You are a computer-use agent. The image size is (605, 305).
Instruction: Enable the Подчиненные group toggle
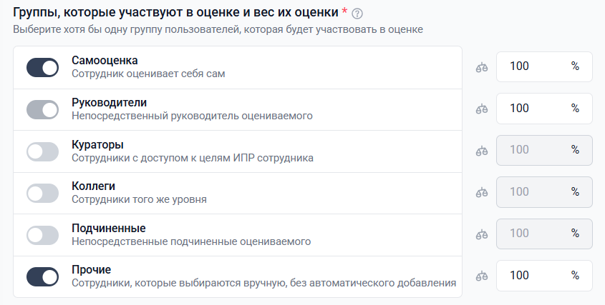[x=42, y=234]
